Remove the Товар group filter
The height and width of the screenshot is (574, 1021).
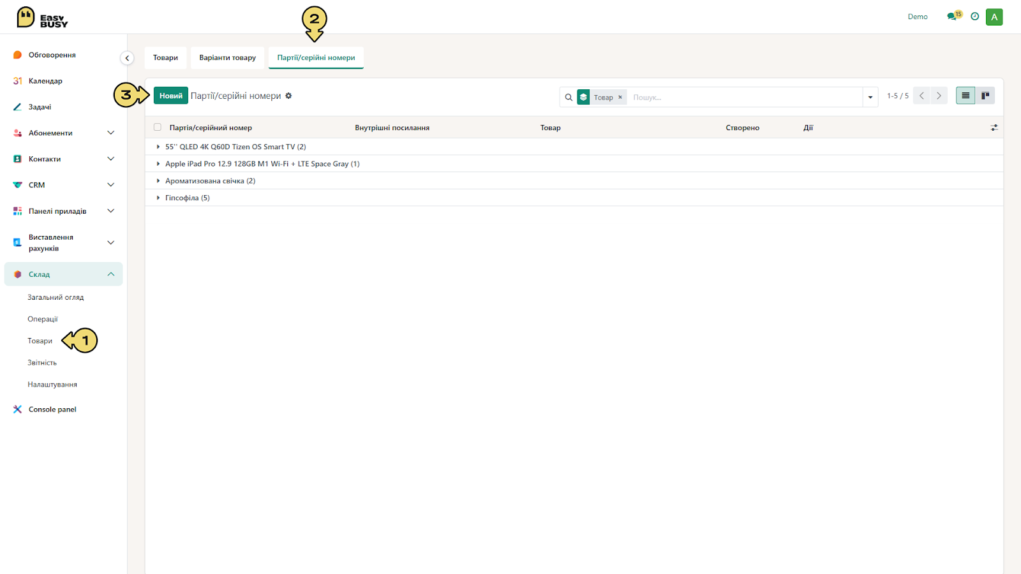(x=620, y=98)
